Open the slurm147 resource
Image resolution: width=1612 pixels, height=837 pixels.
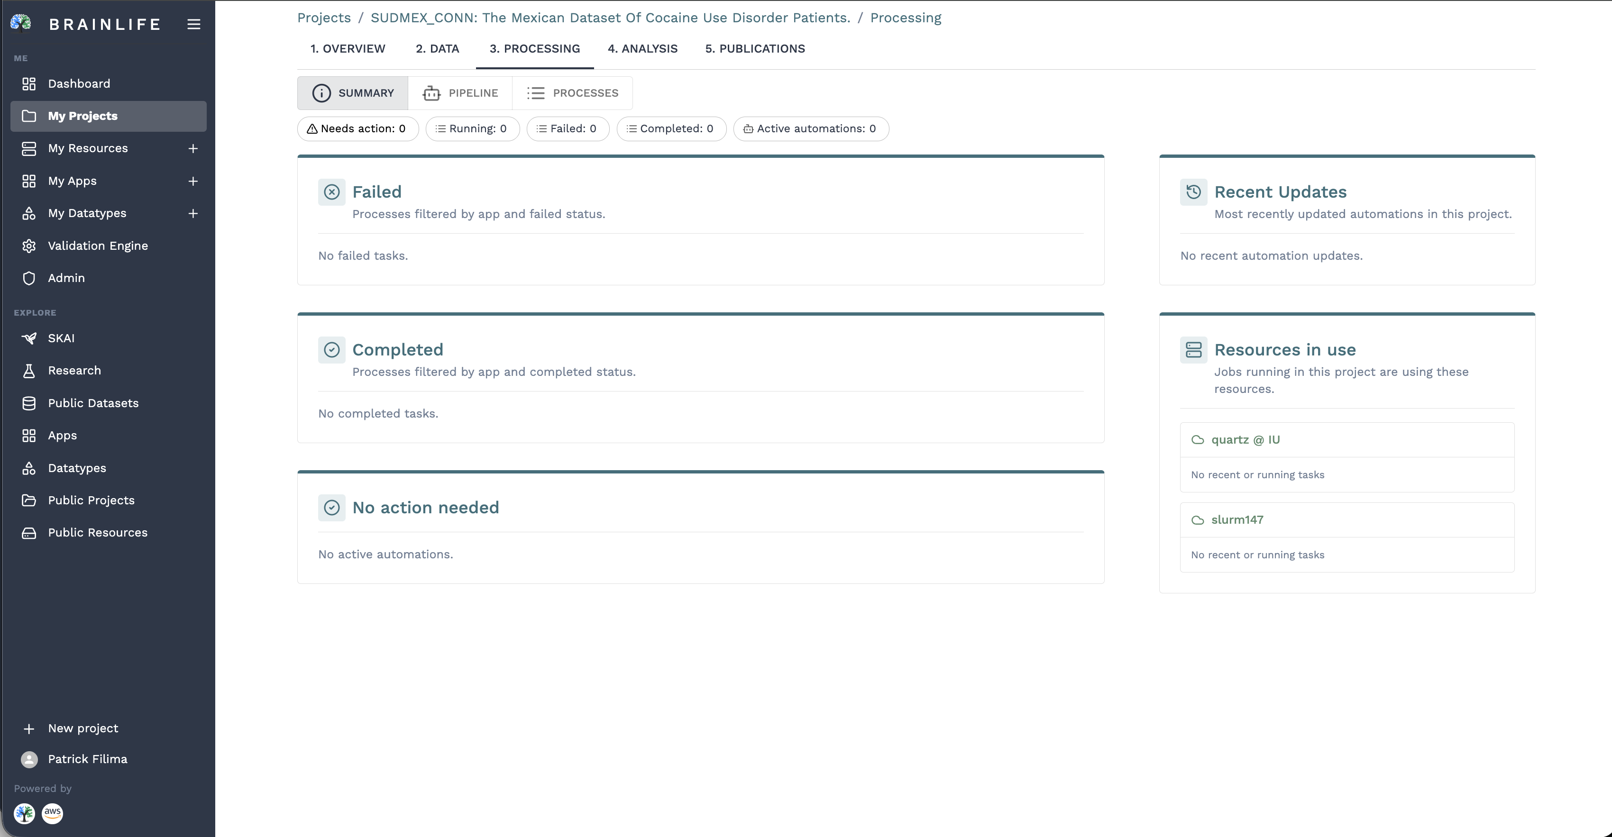pos(1237,520)
